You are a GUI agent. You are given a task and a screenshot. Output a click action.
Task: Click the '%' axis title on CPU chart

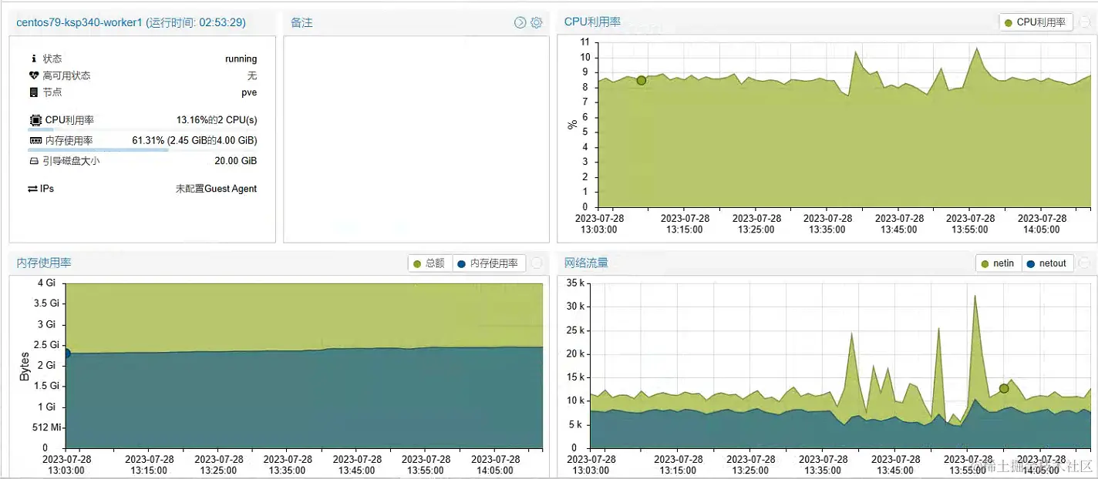click(573, 125)
